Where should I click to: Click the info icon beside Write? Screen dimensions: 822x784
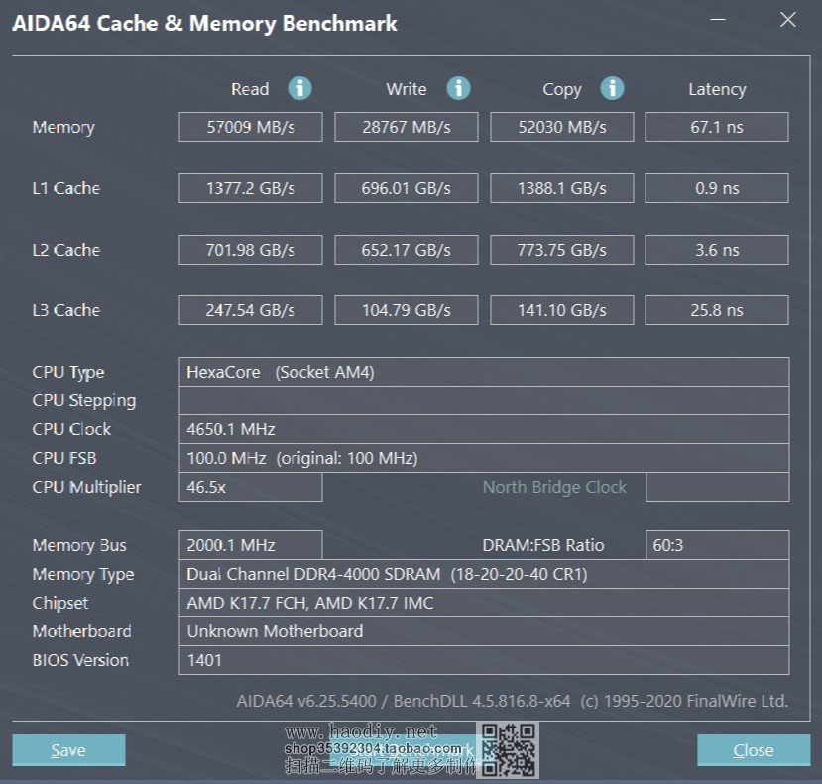[458, 88]
